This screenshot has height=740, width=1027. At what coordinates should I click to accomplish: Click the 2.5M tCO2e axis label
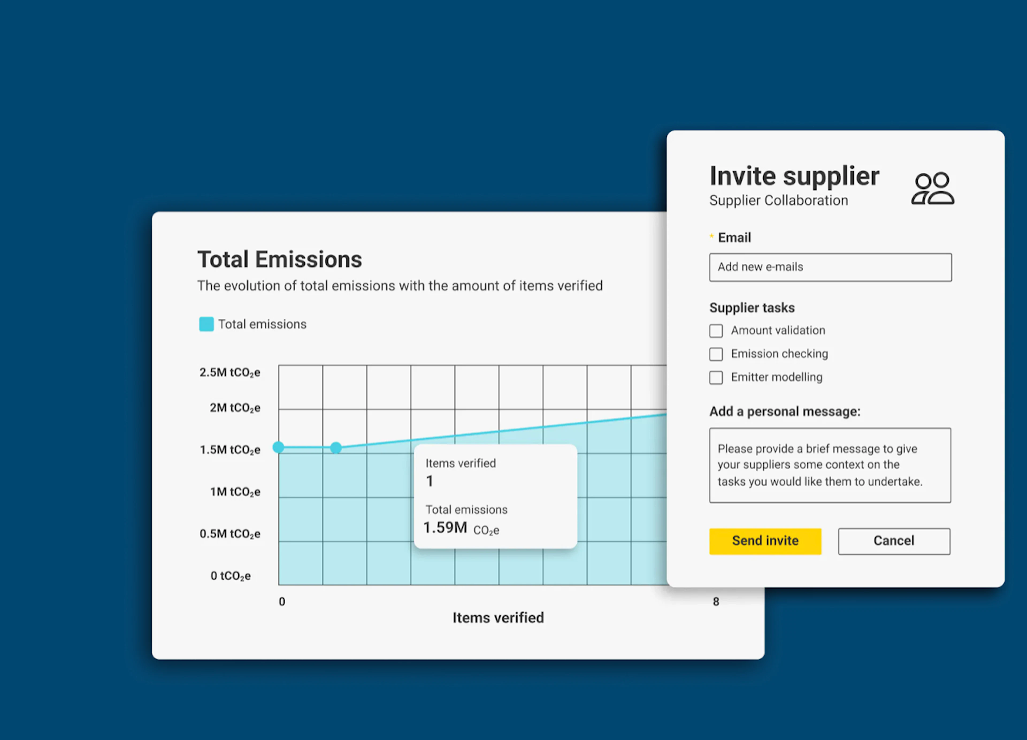point(230,372)
